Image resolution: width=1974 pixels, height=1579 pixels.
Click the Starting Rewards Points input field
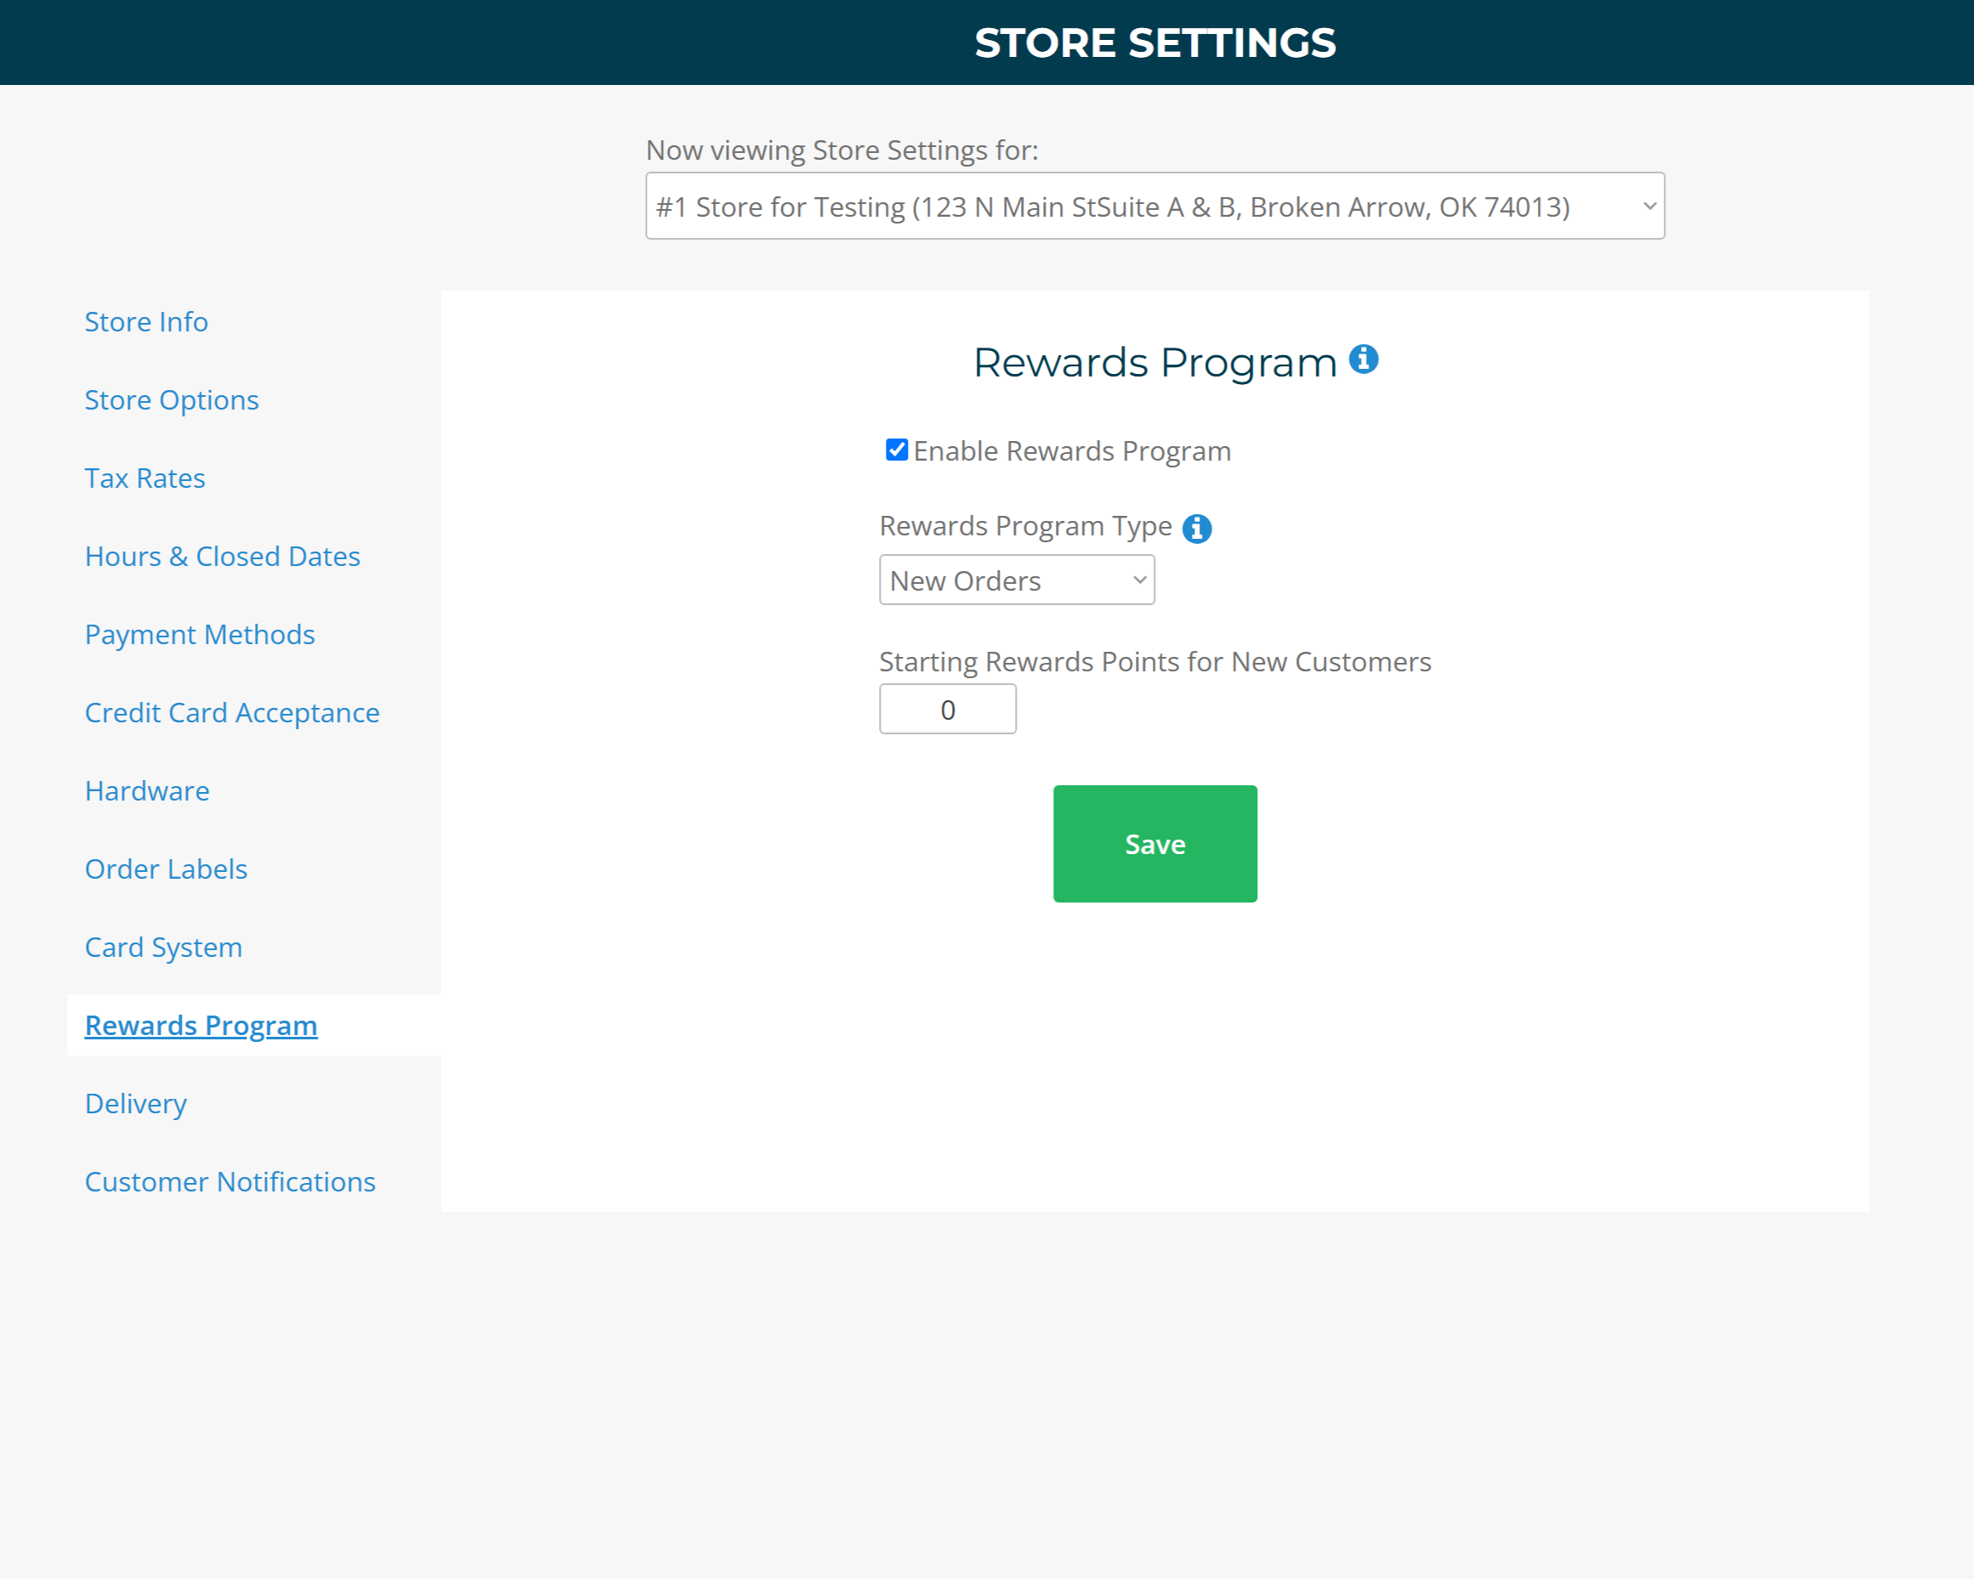pos(948,710)
